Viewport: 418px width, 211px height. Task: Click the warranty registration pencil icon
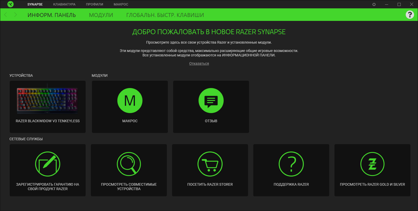point(48,164)
